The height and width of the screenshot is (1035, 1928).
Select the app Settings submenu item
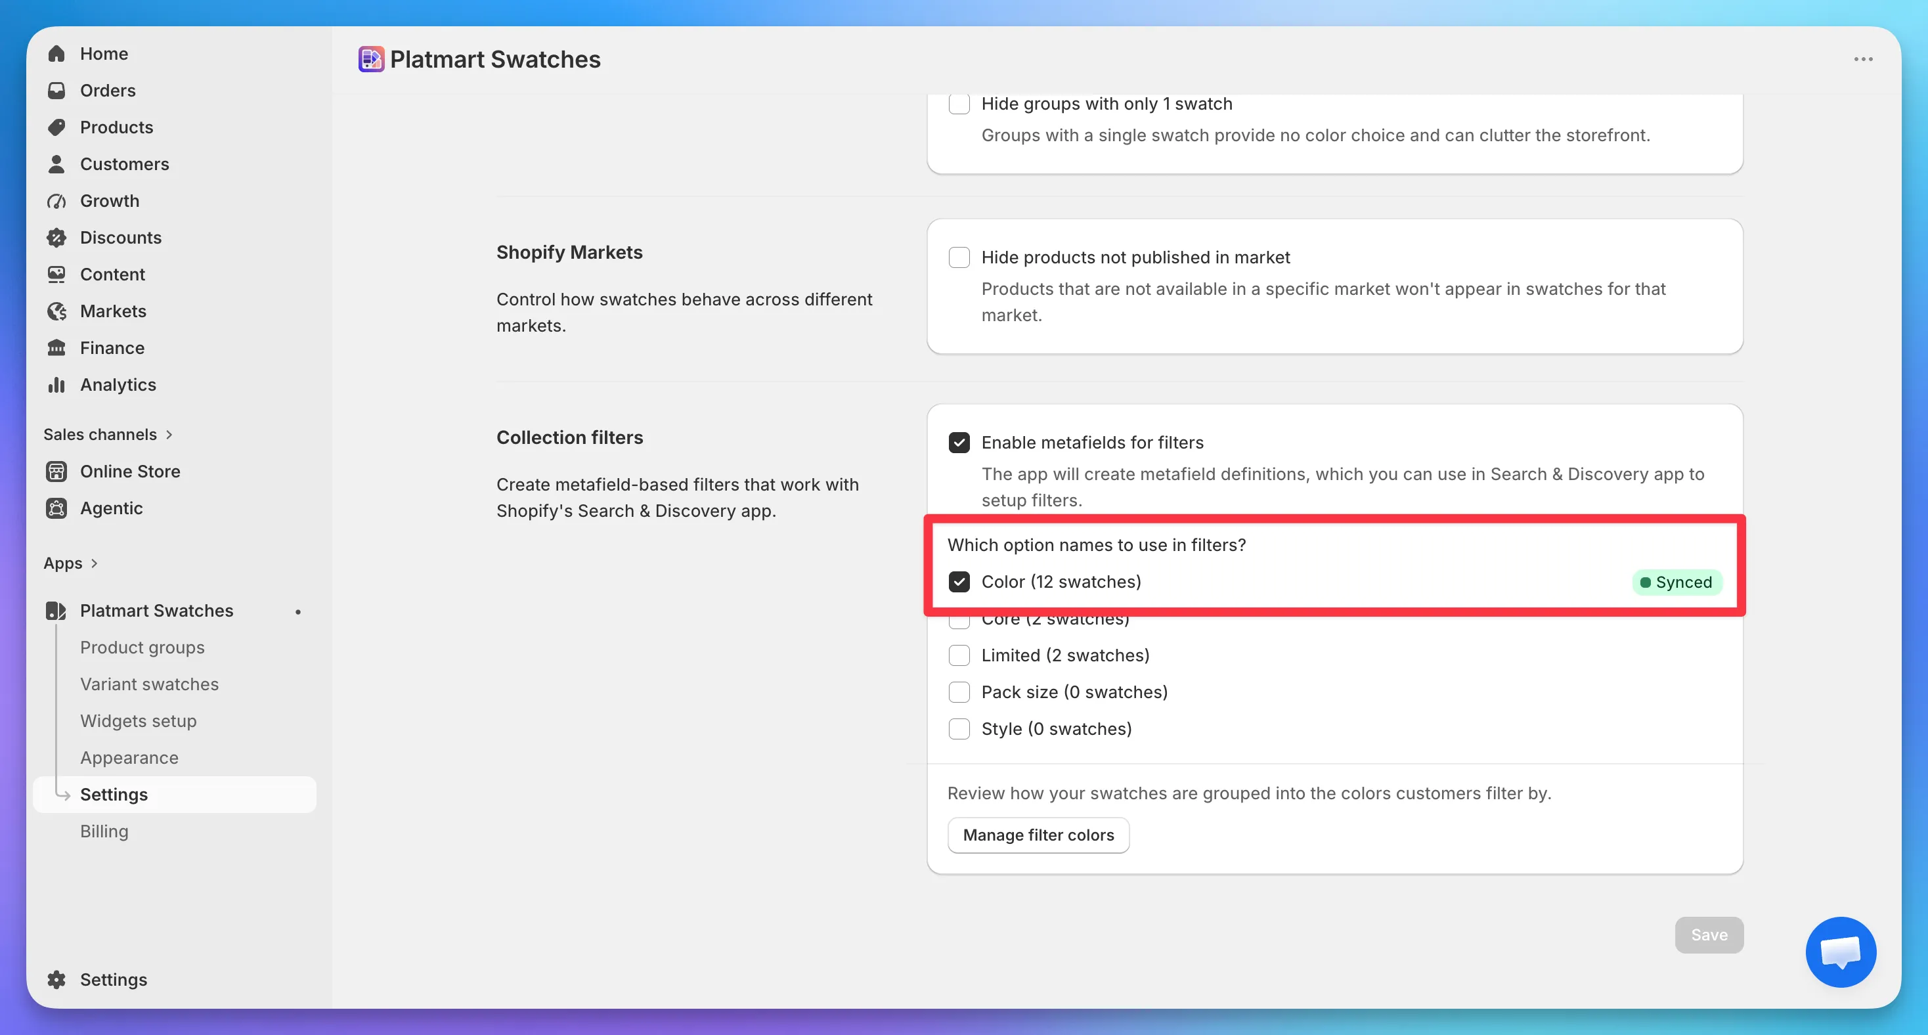[x=175, y=794]
